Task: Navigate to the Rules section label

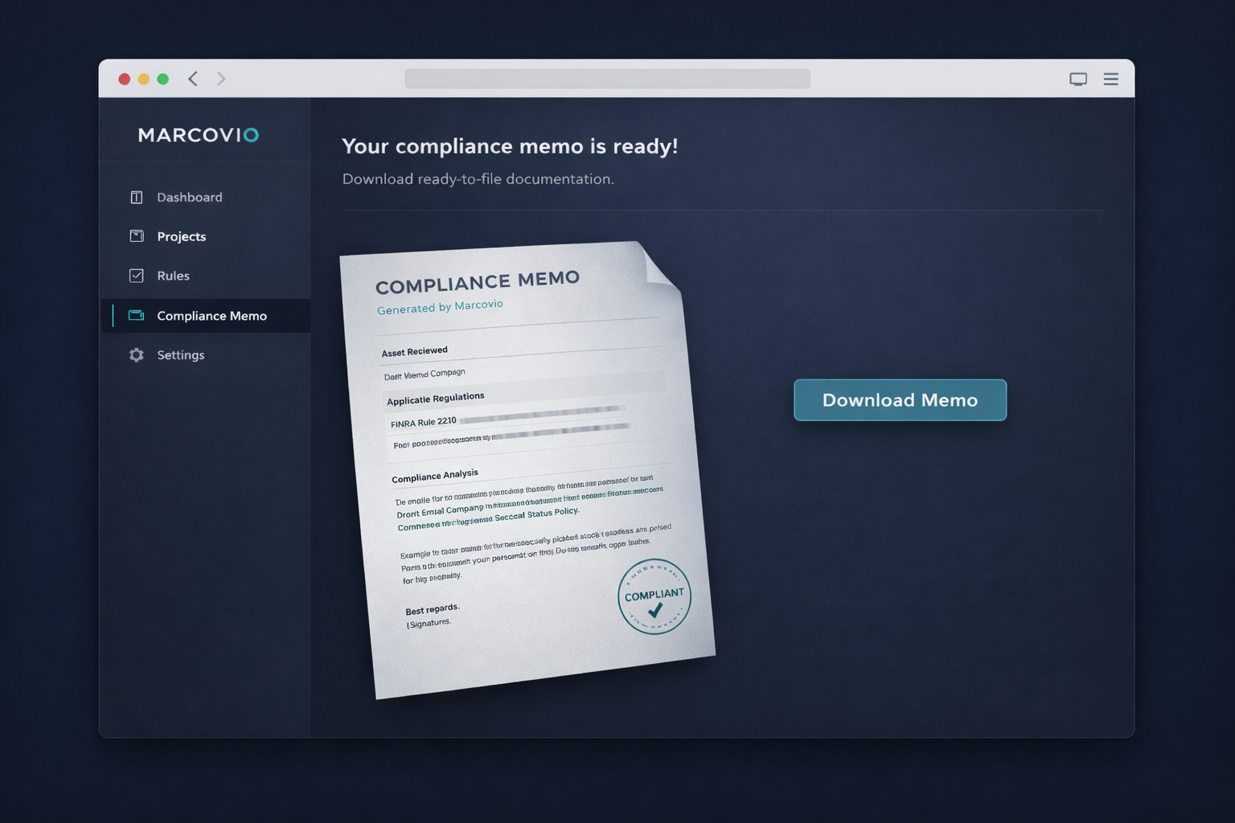Action: click(174, 276)
